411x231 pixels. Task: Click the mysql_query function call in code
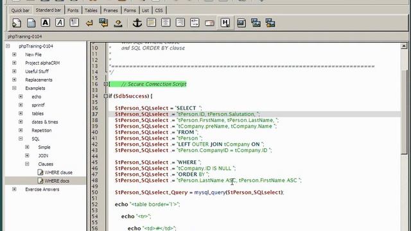click(210, 193)
